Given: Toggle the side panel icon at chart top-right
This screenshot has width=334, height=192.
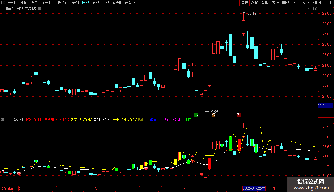Looking at the screenshot, I should (315, 9).
